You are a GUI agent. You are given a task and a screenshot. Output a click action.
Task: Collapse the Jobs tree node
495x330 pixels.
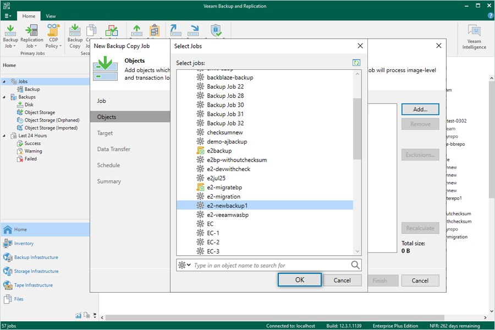pos(4,81)
